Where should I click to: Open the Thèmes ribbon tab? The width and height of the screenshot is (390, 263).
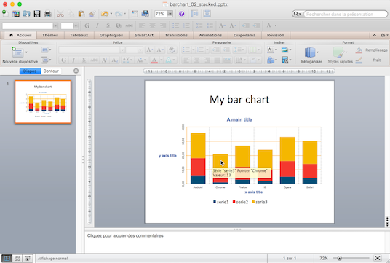click(x=50, y=35)
